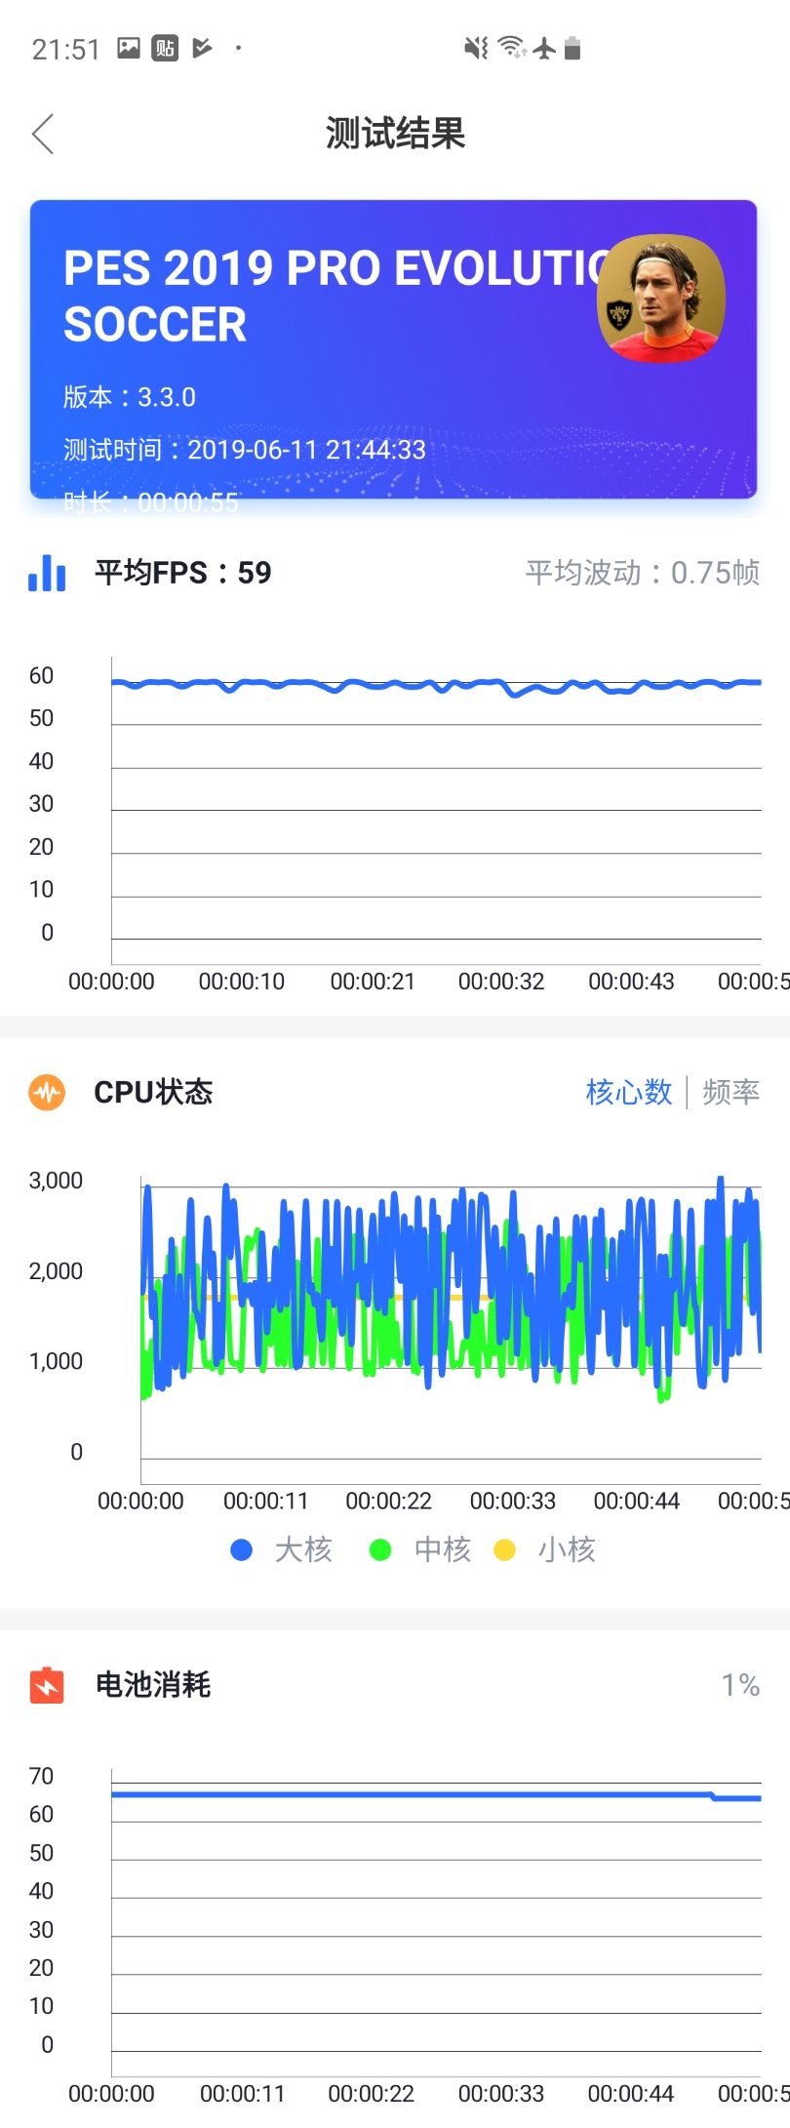Tap the 平均波动：0.75帧 value
The width and height of the screenshot is (790, 2128).
(x=643, y=573)
